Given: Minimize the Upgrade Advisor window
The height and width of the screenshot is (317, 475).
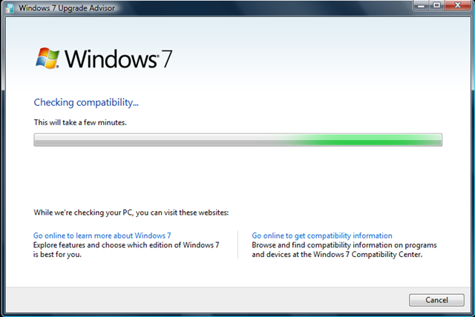Looking at the screenshot, I should (422, 5).
